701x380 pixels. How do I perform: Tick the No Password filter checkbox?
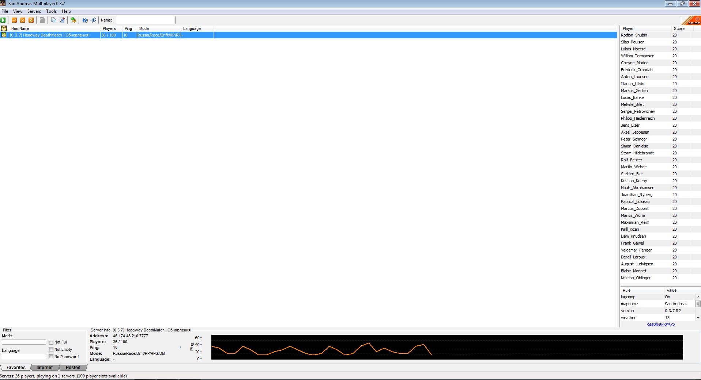[x=51, y=357]
